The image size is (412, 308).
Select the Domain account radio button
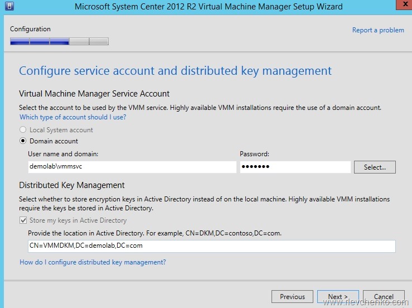point(23,141)
